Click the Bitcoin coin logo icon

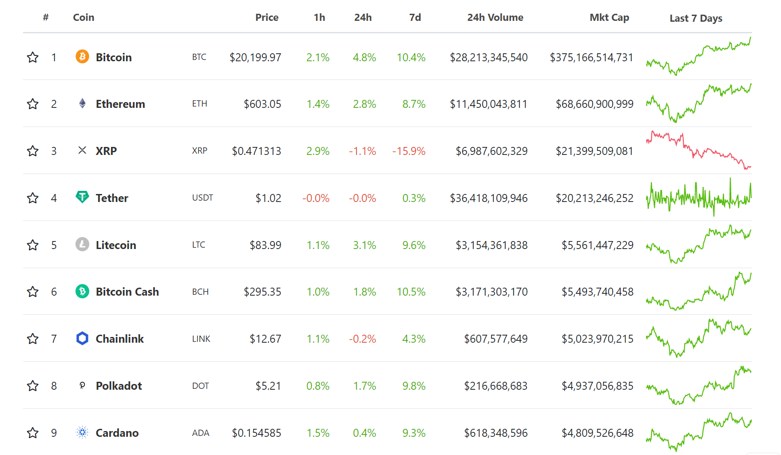point(82,57)
